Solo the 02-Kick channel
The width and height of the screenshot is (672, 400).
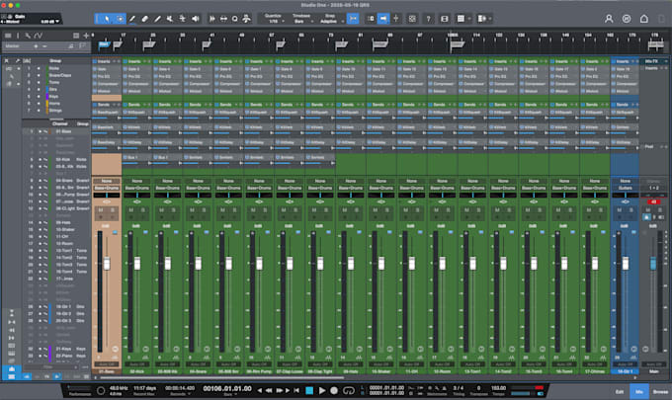(143, 210)
